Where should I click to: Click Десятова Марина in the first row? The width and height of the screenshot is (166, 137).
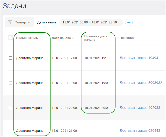(x=30, y=58)
